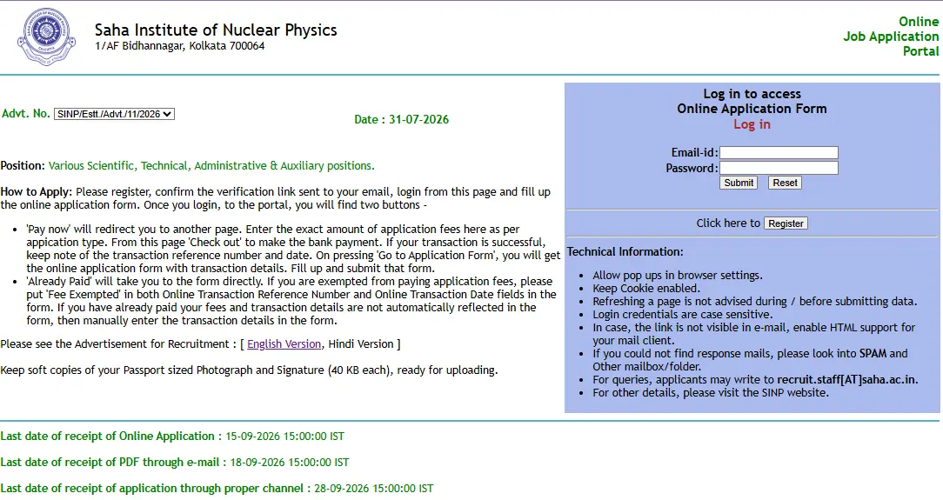This screenshot has height=500, width=943.
Task: Click the 'Click here to' label
Action: (x=728, y=223)
